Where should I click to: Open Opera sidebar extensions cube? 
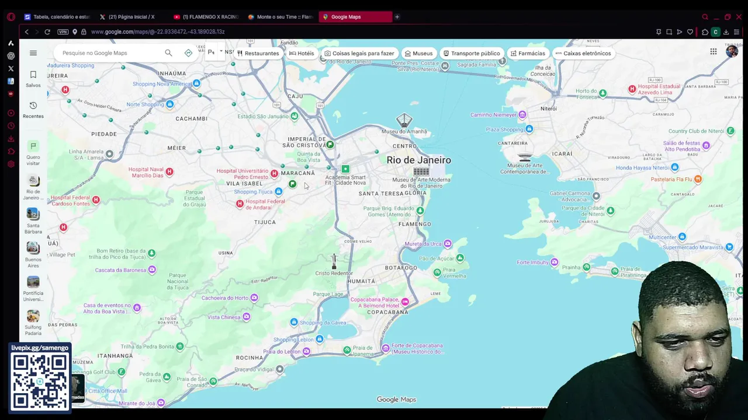11,152
